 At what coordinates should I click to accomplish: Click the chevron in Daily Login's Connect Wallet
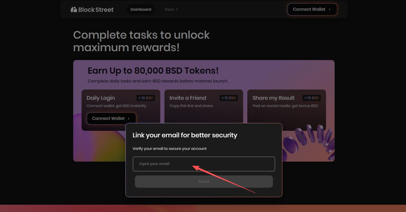(x=129, y=119)
